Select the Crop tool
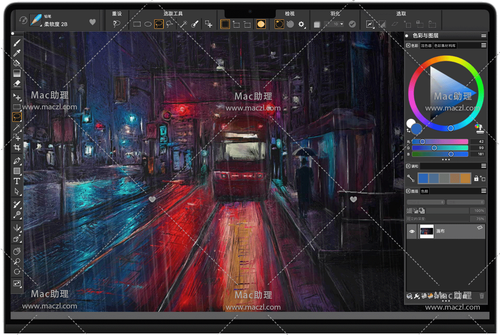This screenshot has width=500, height=335. coord(17,147)
